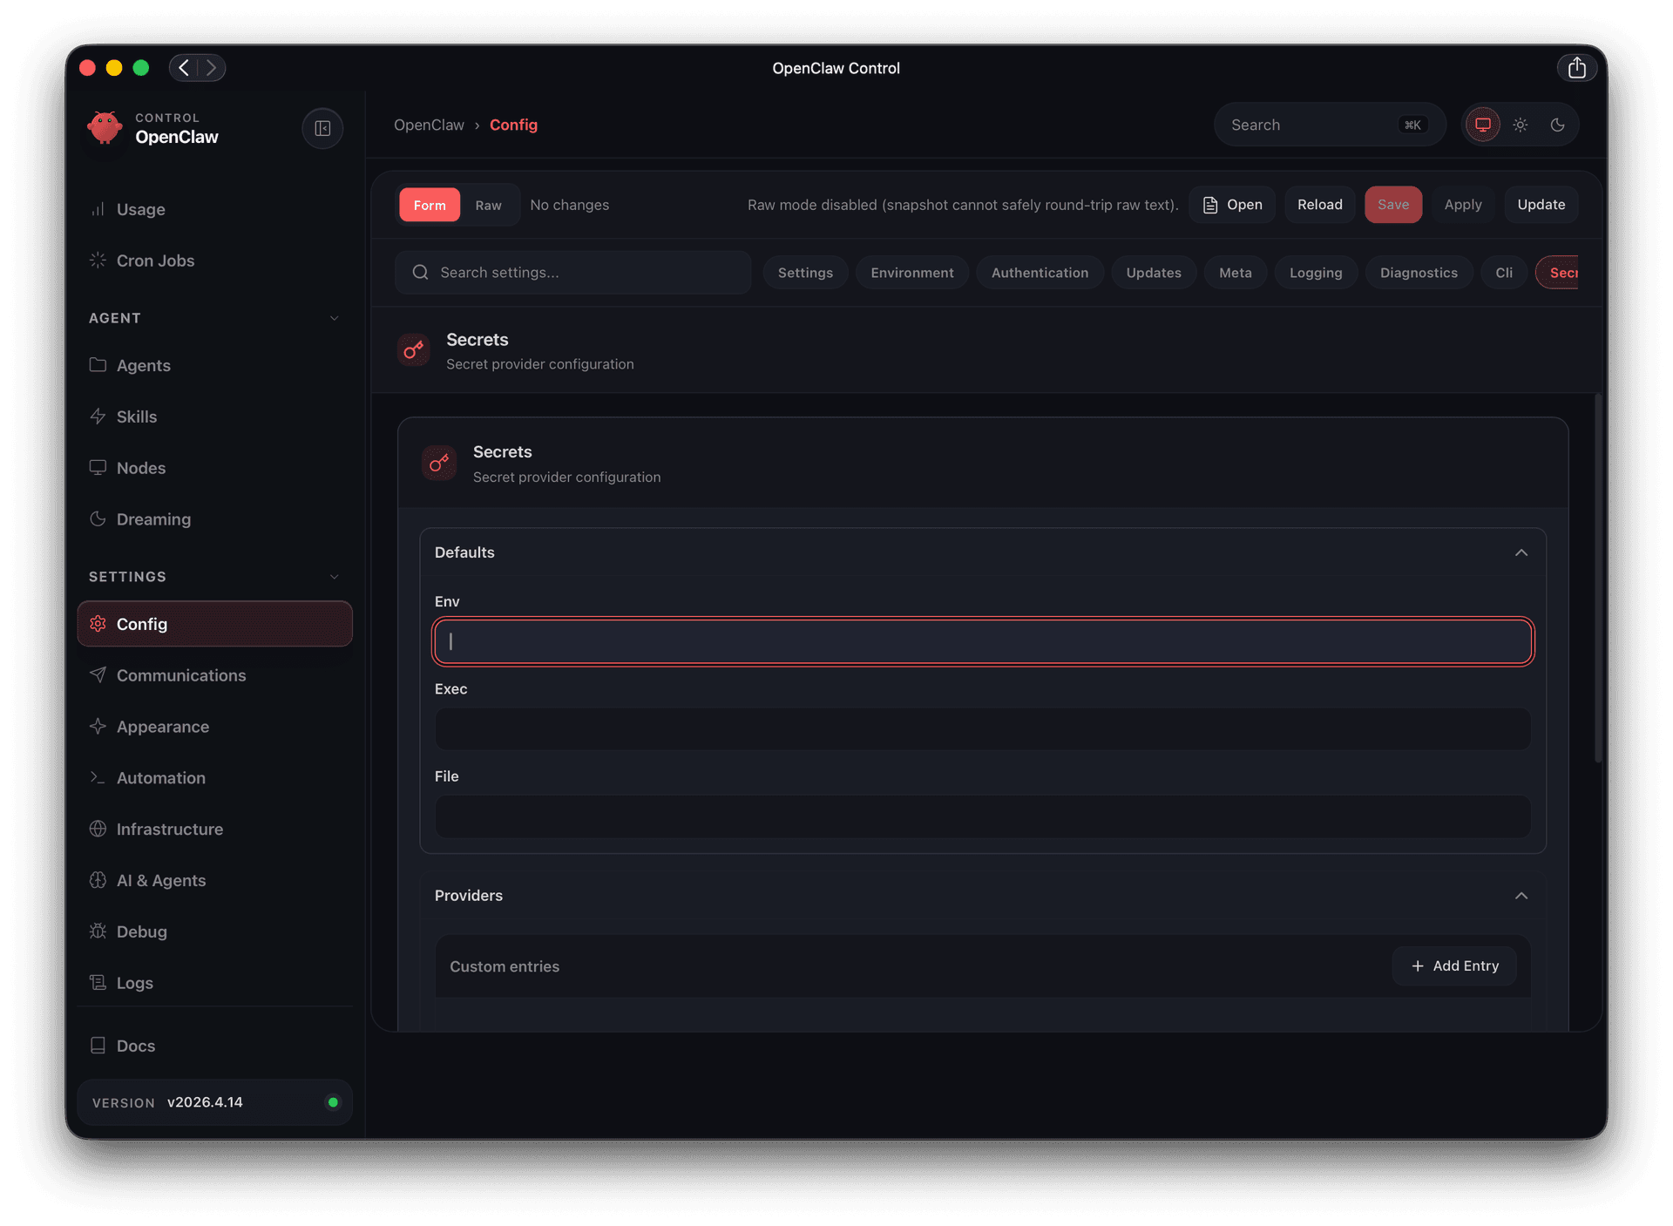This screenshot has width=1673, height=1226.
Task: Switch to Raw mode
Action: pyautogui.click(x=488, y=205)
